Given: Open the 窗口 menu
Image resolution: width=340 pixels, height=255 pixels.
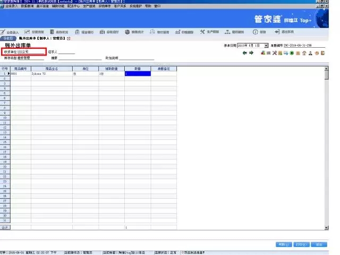Looking at the screenshot, I should [157, 6].
